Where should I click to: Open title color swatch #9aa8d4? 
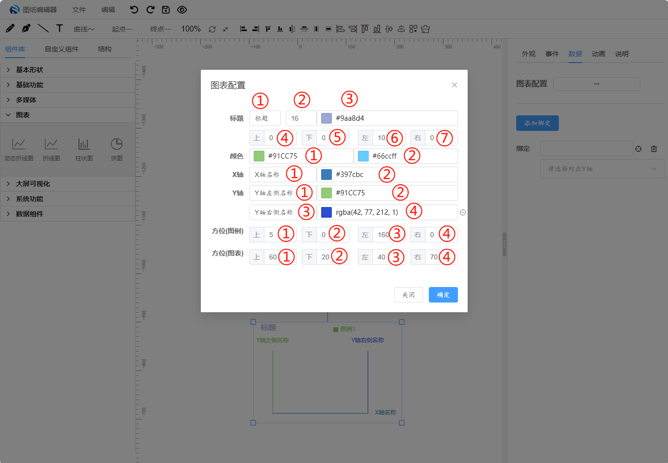pos(326,118)
